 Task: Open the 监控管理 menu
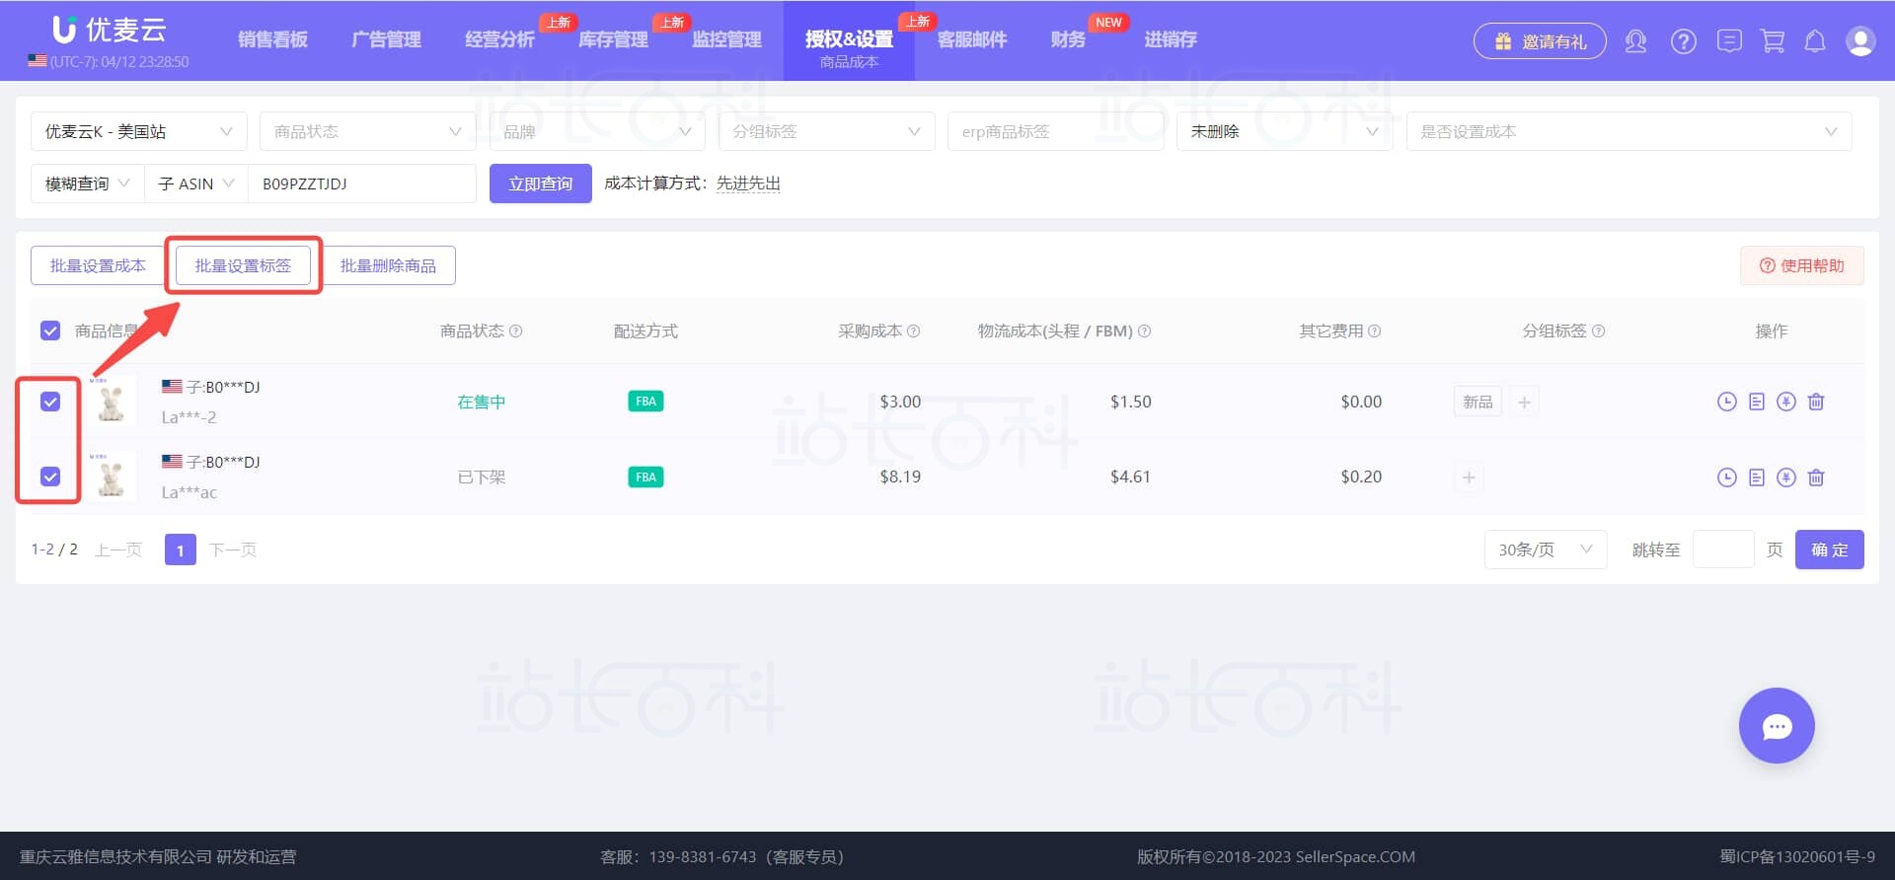[x=726, y=39]
